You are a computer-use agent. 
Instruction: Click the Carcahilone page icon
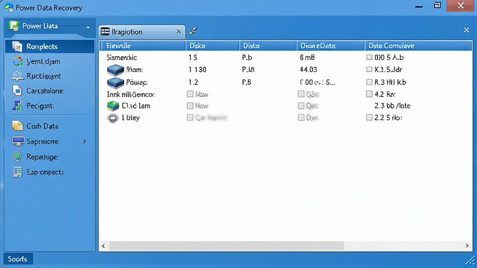click(x=17, y=91)
